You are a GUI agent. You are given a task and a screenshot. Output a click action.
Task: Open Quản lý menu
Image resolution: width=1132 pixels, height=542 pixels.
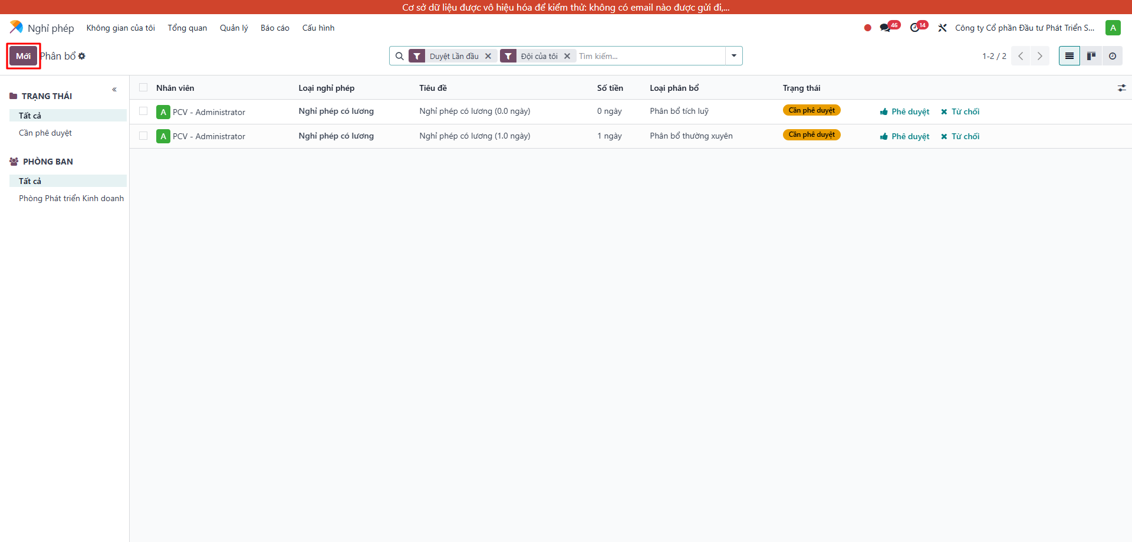point(234,28)
